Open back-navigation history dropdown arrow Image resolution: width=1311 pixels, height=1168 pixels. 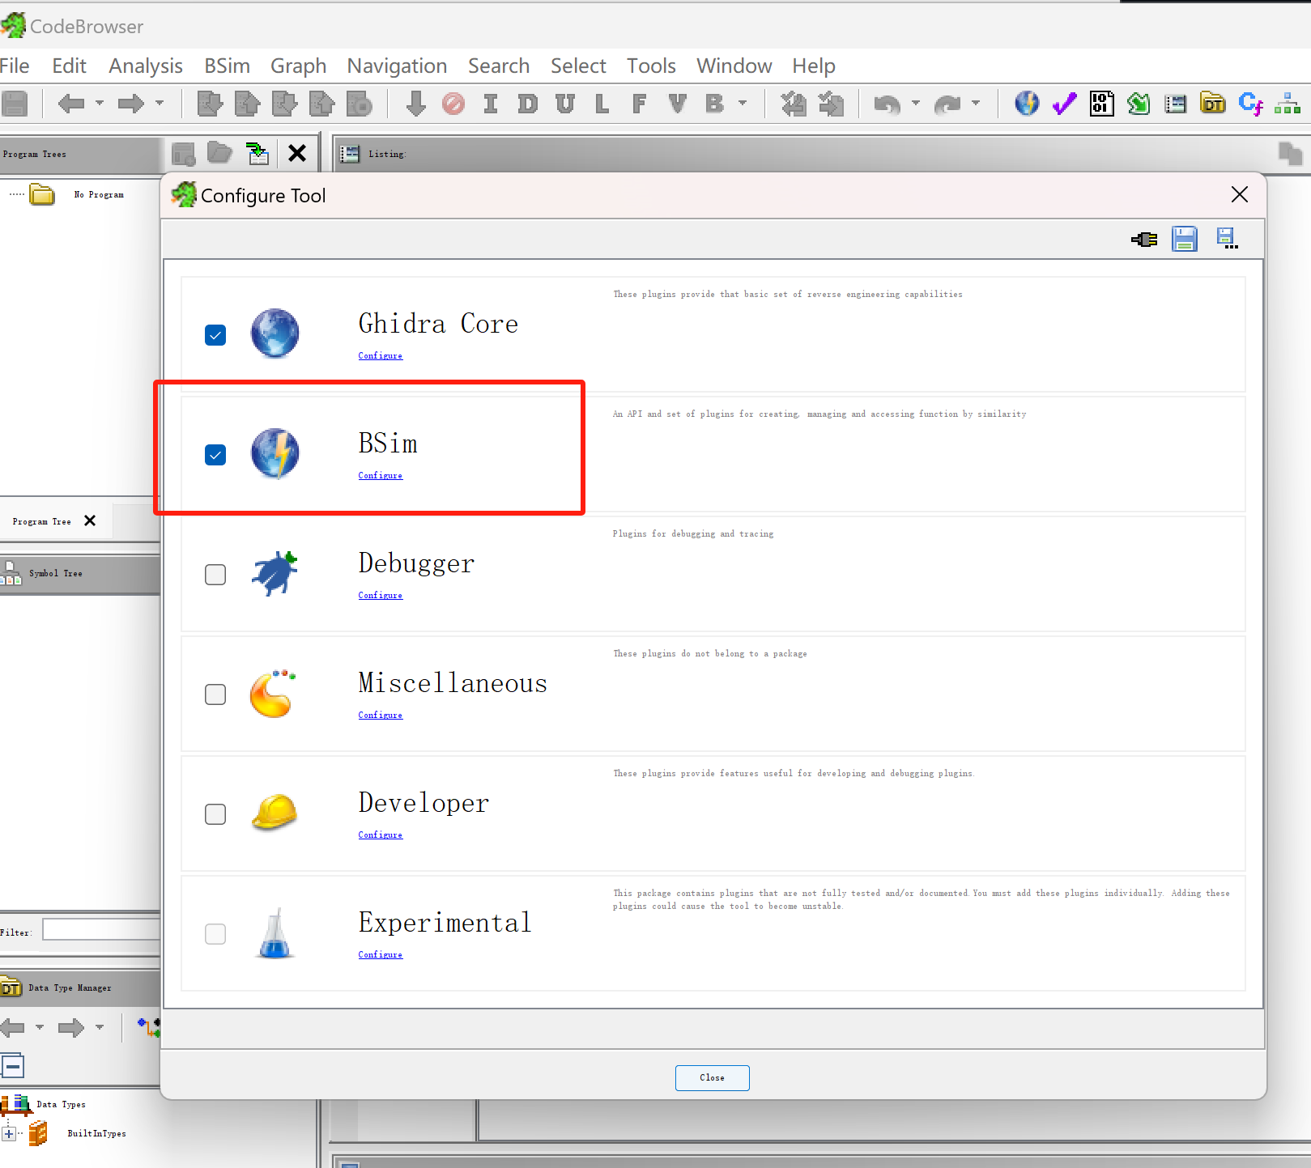coord(100,103)
